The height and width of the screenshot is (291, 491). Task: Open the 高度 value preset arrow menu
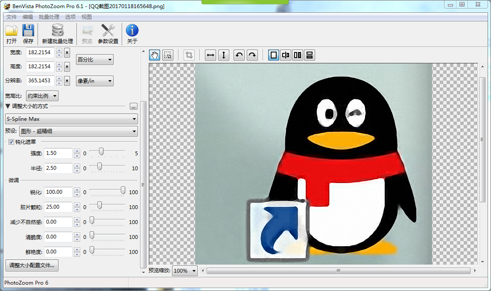(67, 67)
